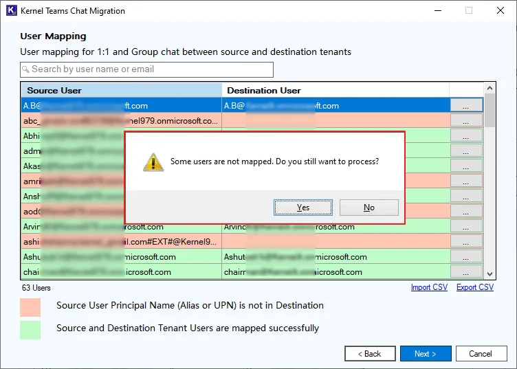Open the Import CSV link
This screenshot has height=369, width=517.
429,287
